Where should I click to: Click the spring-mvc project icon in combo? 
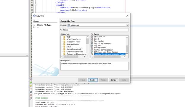[x=69, y=25]
